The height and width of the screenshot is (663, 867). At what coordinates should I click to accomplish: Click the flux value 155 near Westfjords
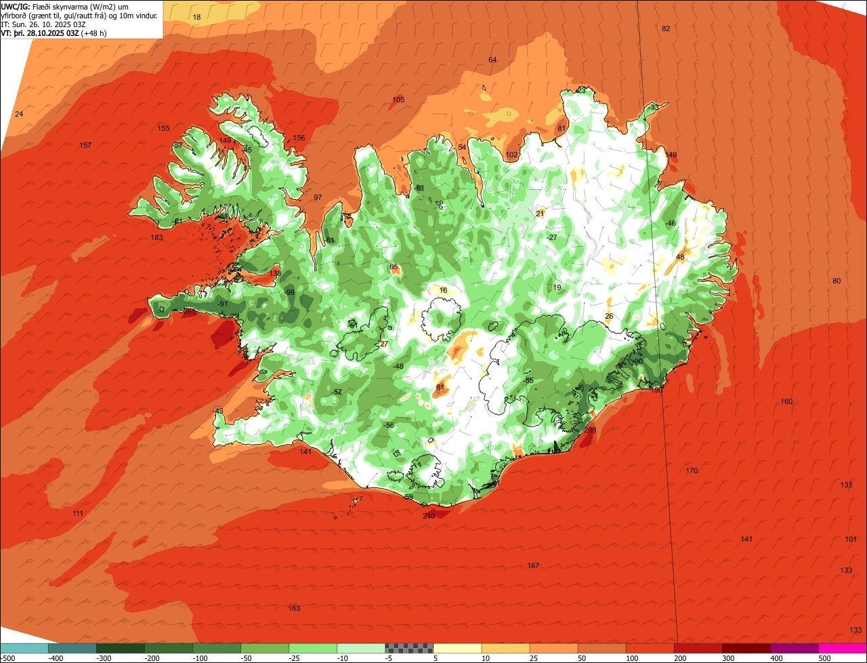163,129
